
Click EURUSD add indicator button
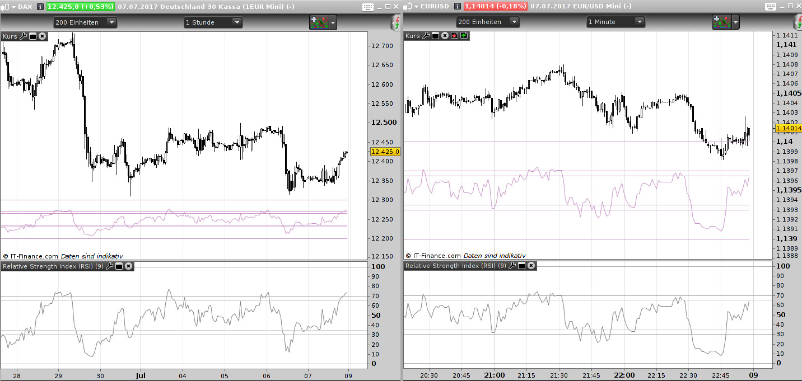[x=722, y=22]
